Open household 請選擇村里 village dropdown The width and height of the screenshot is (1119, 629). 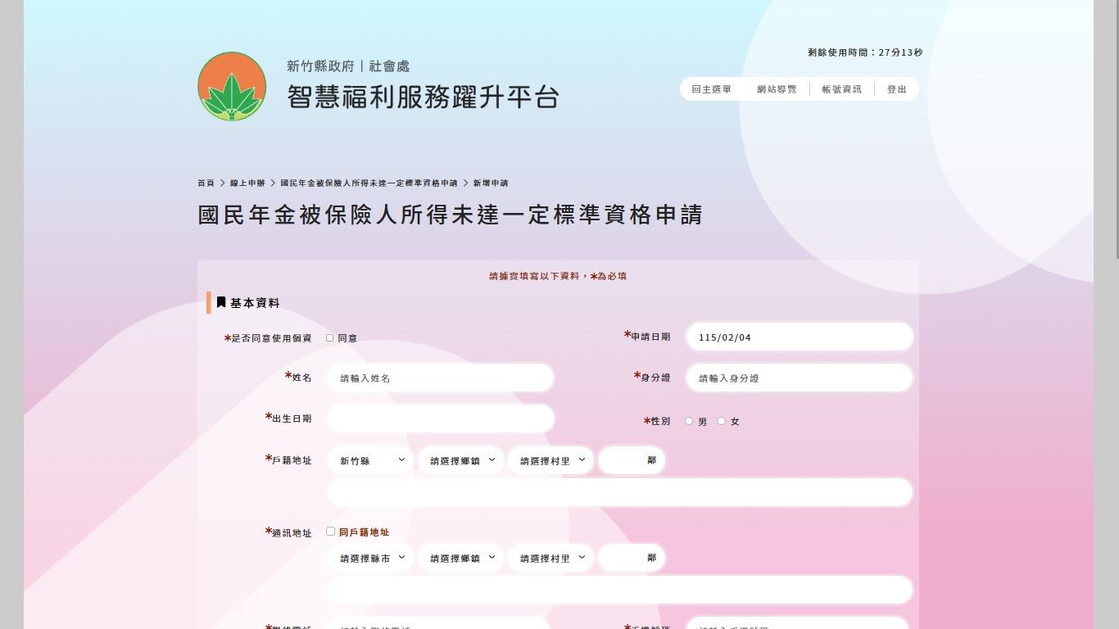click(x=552, y=460)
